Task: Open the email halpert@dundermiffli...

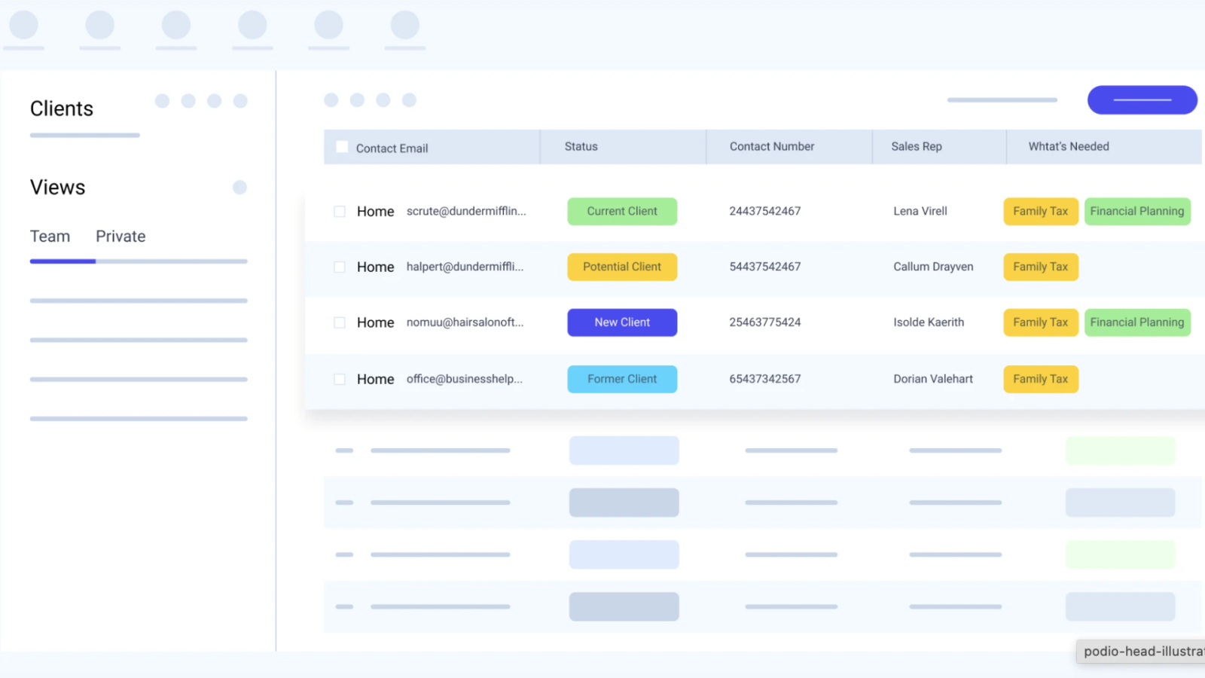Action: pos(465,267)
